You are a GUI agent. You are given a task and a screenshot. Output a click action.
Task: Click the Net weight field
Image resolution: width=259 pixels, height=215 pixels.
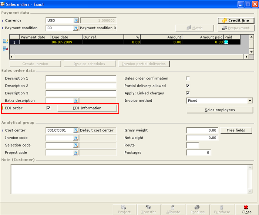click(202, 138)
